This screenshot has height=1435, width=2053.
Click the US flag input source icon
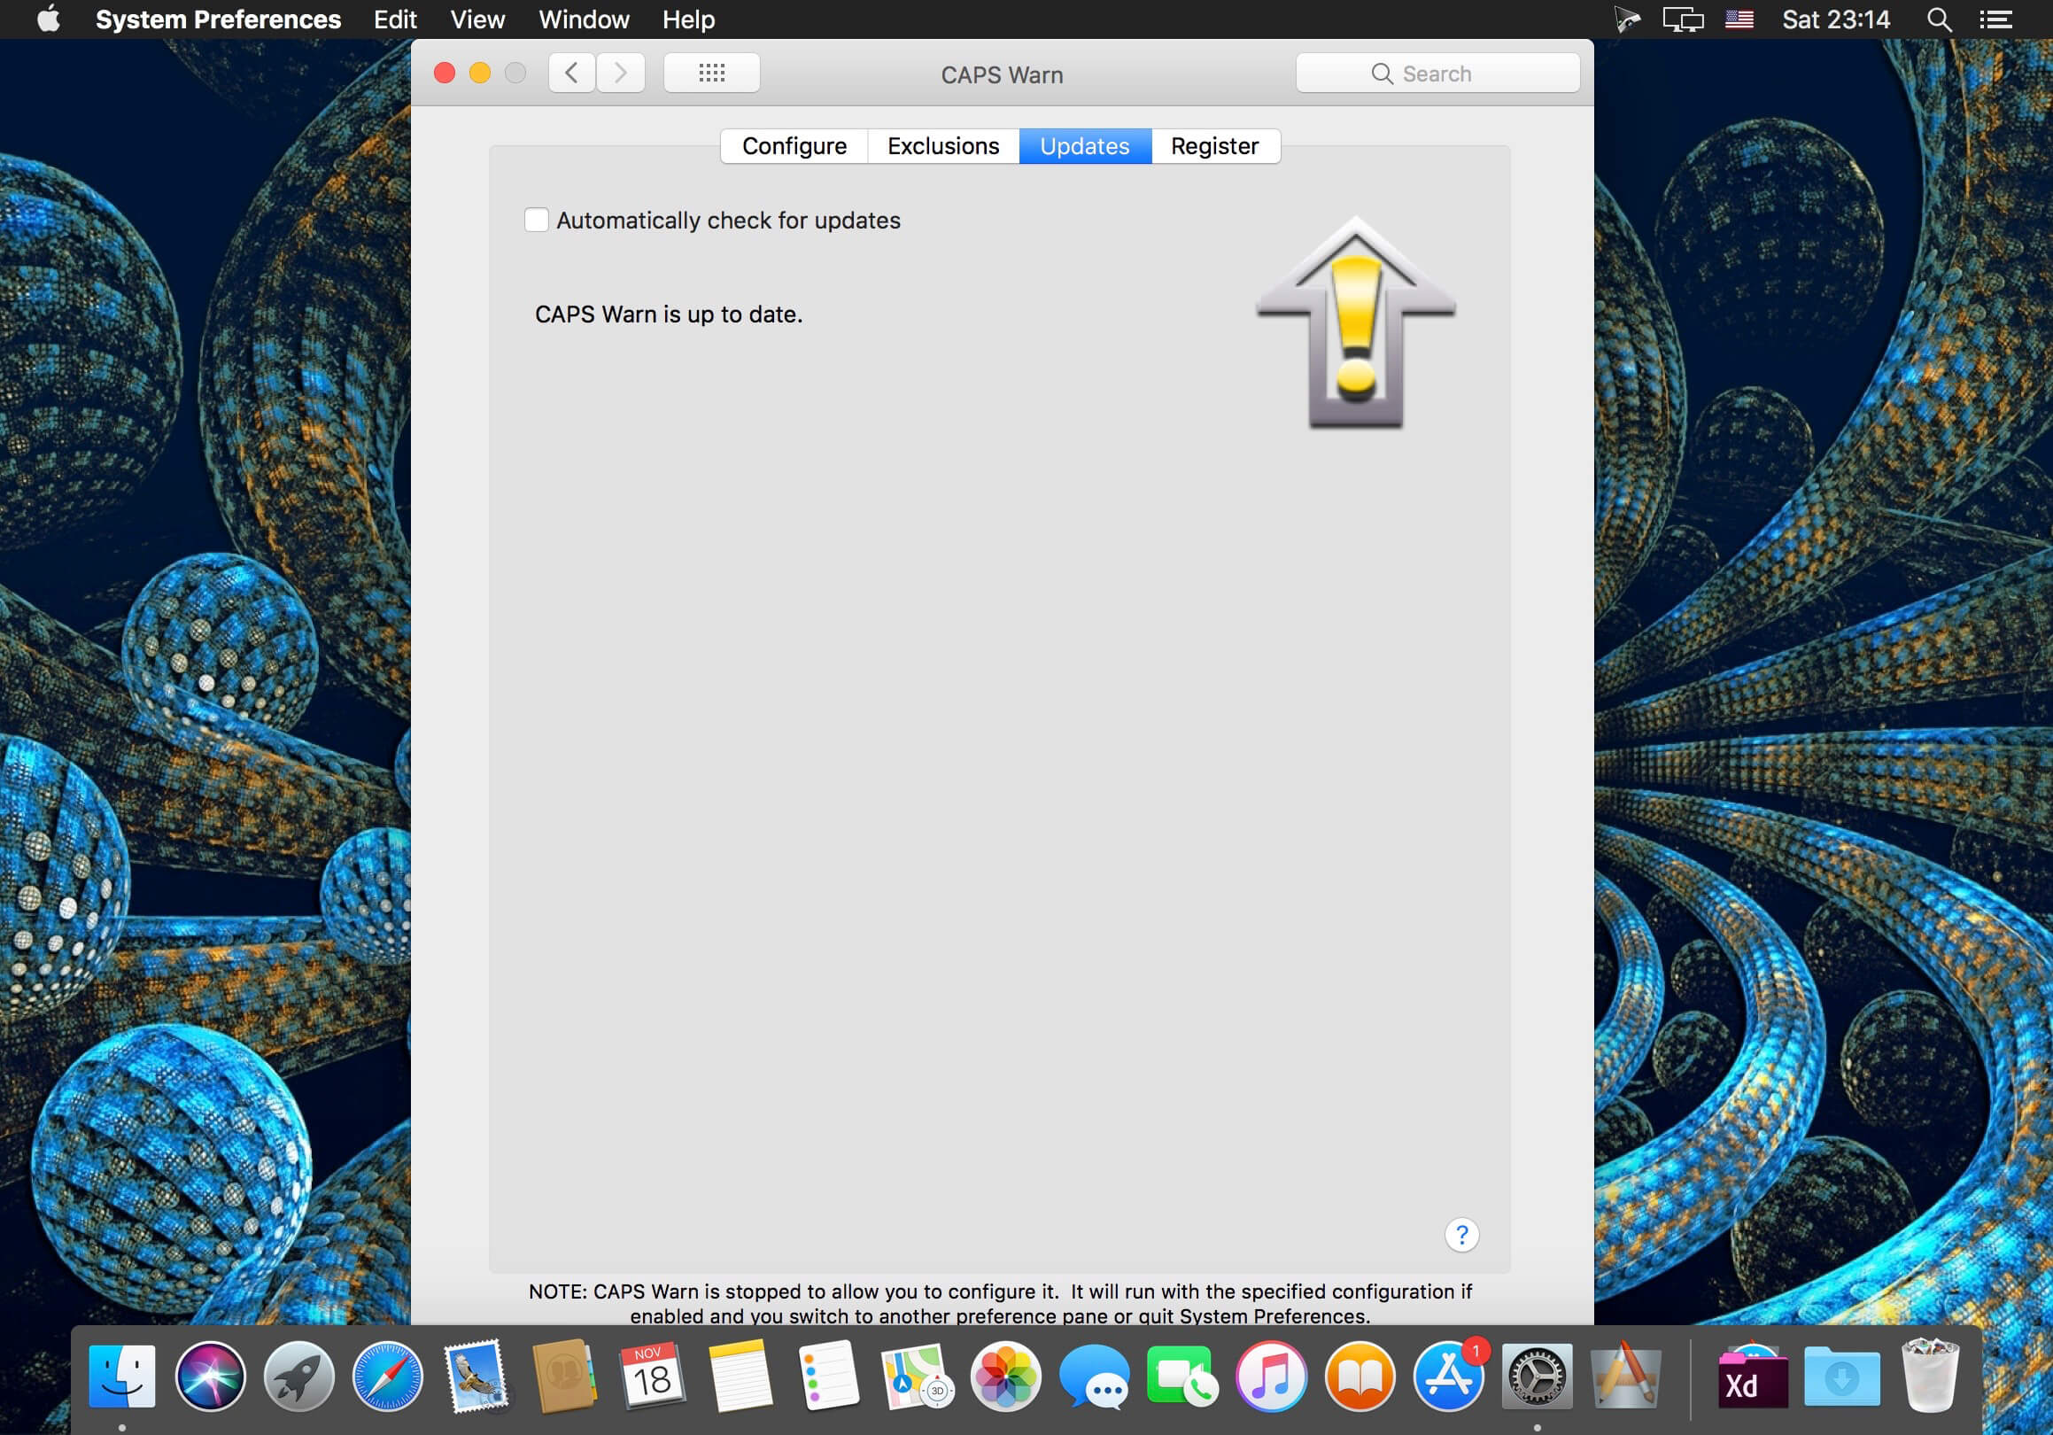(x=1739, y=19)
